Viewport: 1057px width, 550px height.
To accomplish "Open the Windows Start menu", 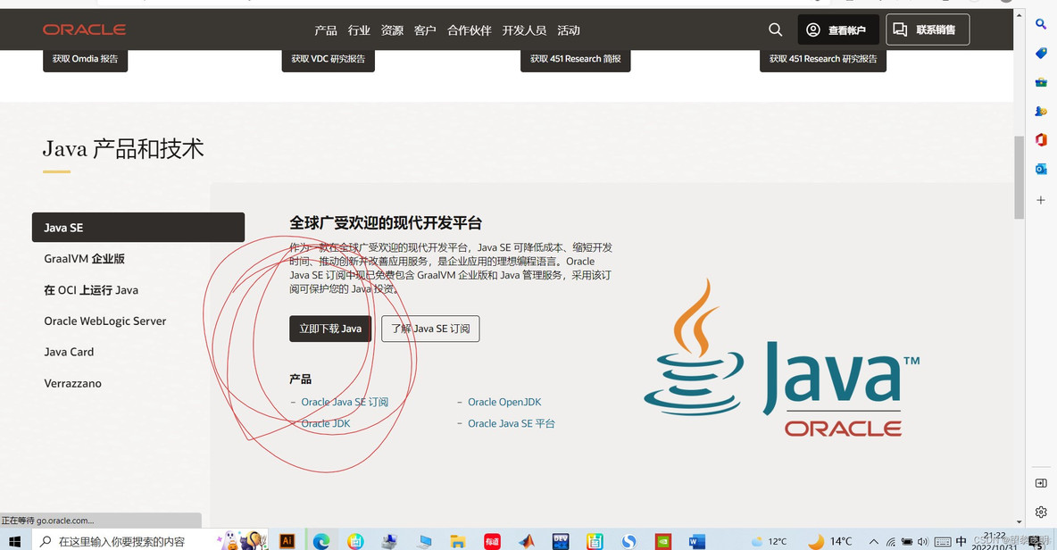I will [x=15, y=541].
